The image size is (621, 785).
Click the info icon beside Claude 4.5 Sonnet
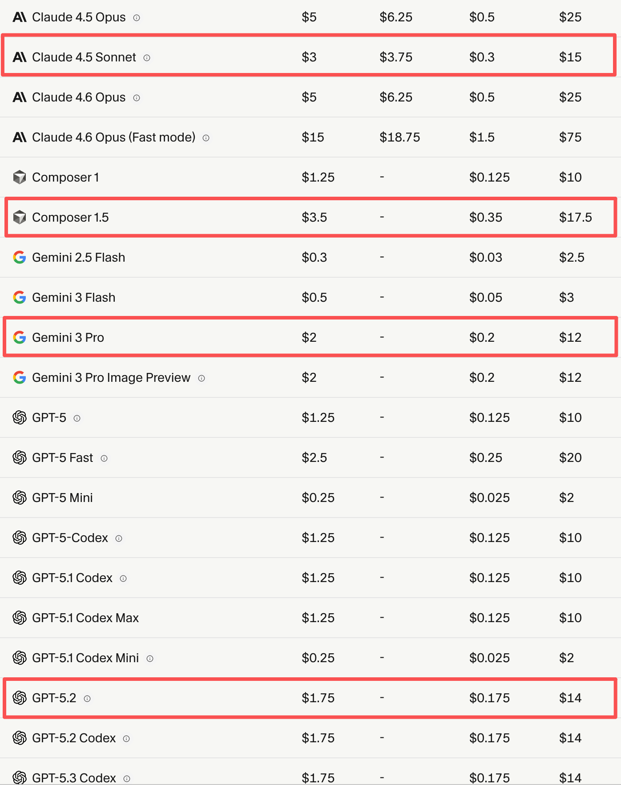(147, 58)
